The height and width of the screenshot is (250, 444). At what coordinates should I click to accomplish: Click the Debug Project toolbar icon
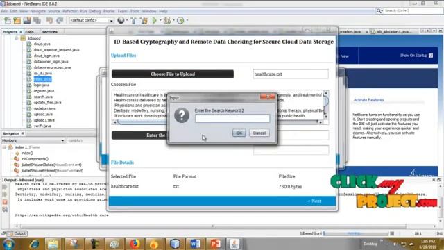click(x=167, y=20)
